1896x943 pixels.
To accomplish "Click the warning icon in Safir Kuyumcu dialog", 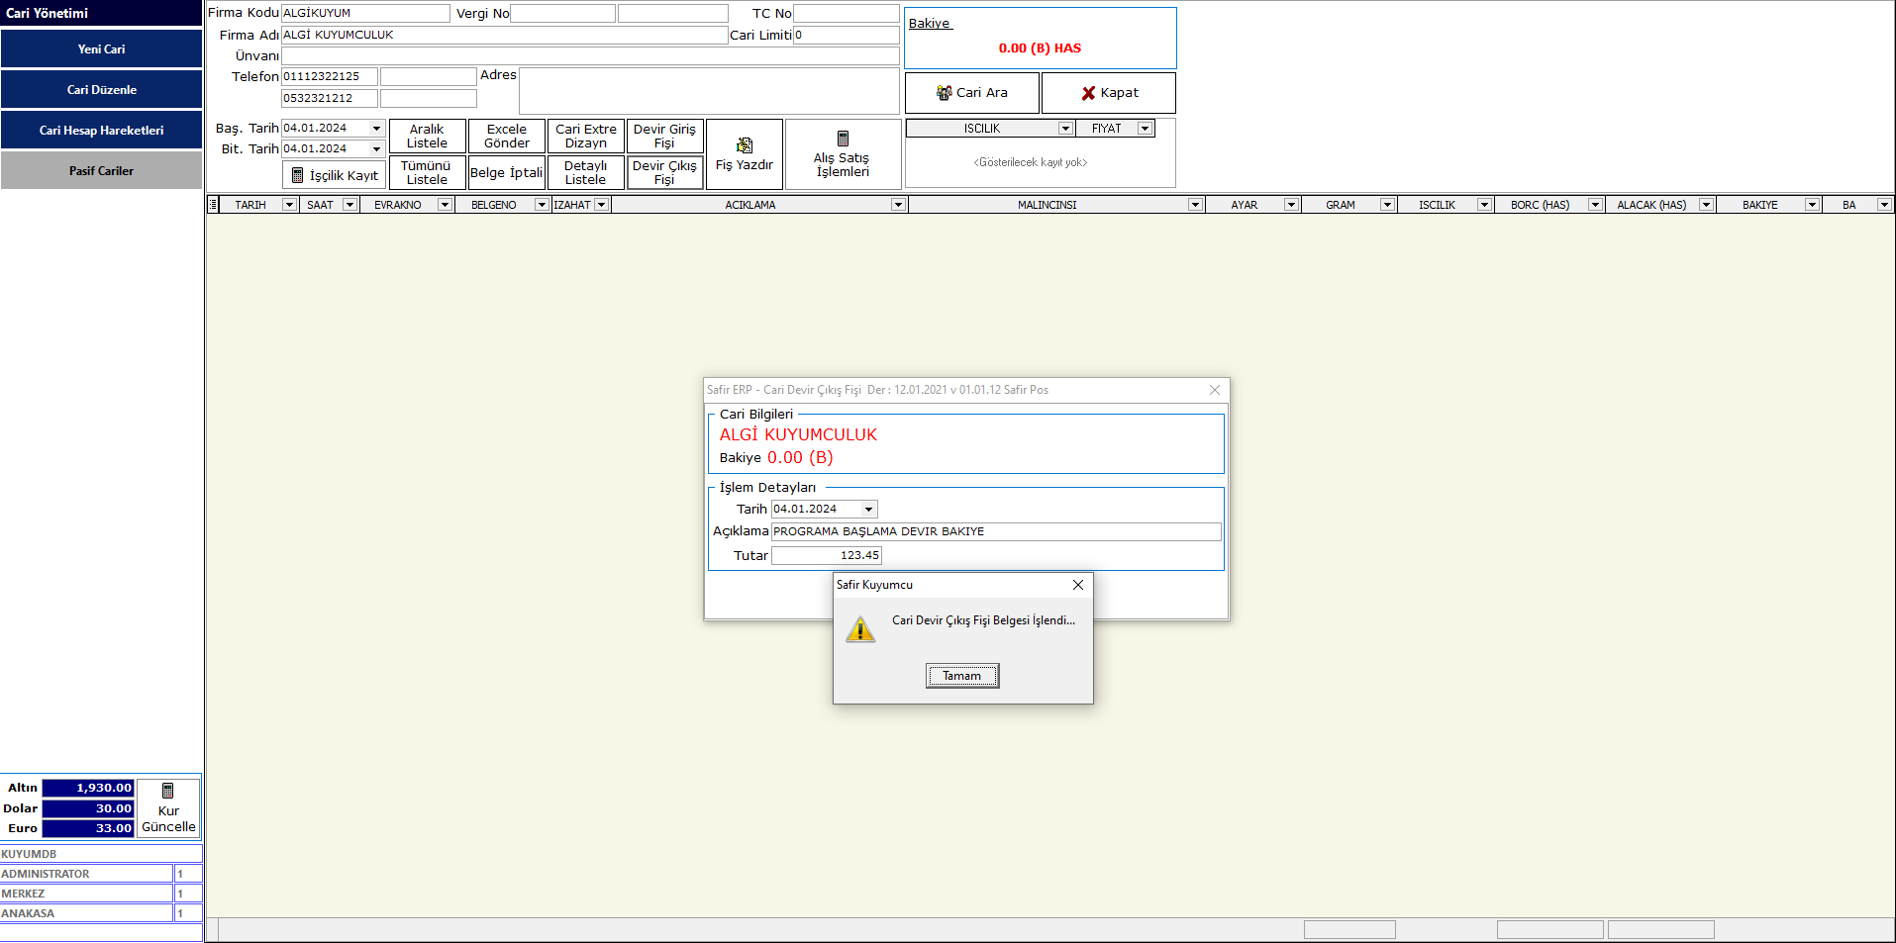I will click(860, 629).
